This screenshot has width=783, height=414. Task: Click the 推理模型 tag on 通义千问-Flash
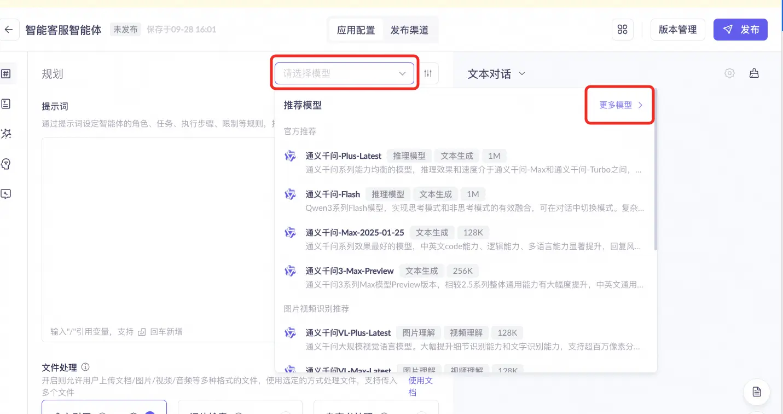[388, 194]
